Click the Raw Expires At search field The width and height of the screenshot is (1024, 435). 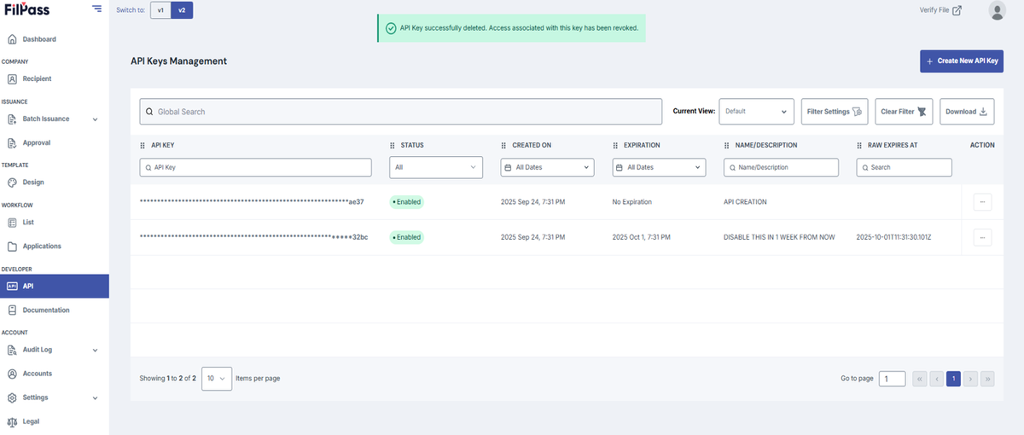(x=904, y=167)
